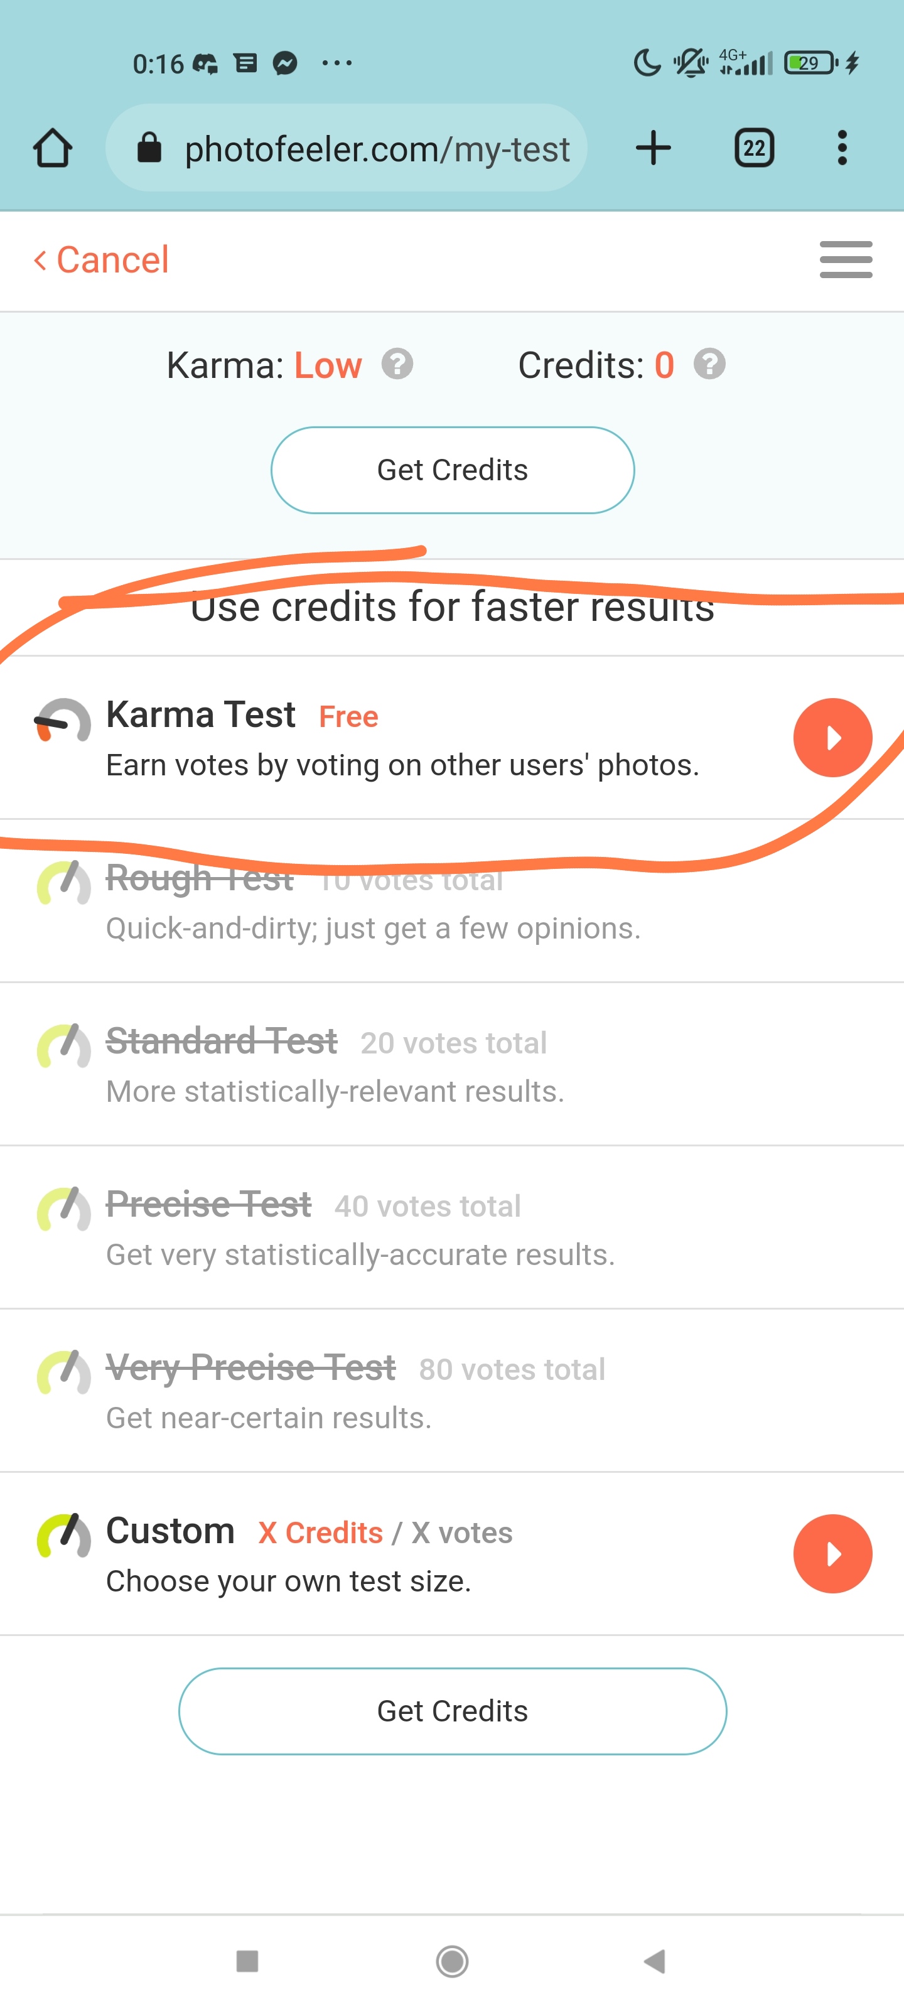
Task: Go back with the Cancel link
Action: 102,260
